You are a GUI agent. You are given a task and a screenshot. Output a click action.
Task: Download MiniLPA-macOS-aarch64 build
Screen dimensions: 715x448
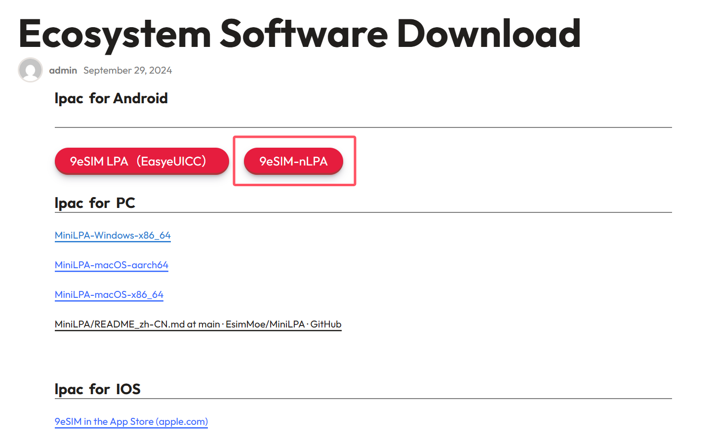coord(112,265)
